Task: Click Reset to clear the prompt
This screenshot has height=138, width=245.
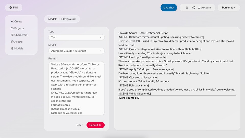Action: (79, 125)
